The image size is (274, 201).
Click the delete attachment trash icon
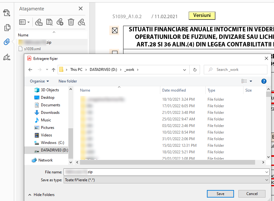[x=71, y=22]
